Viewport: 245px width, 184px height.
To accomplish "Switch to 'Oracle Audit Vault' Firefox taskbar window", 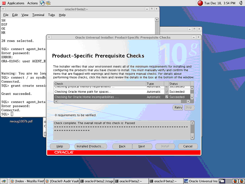I will click(62, 181).
